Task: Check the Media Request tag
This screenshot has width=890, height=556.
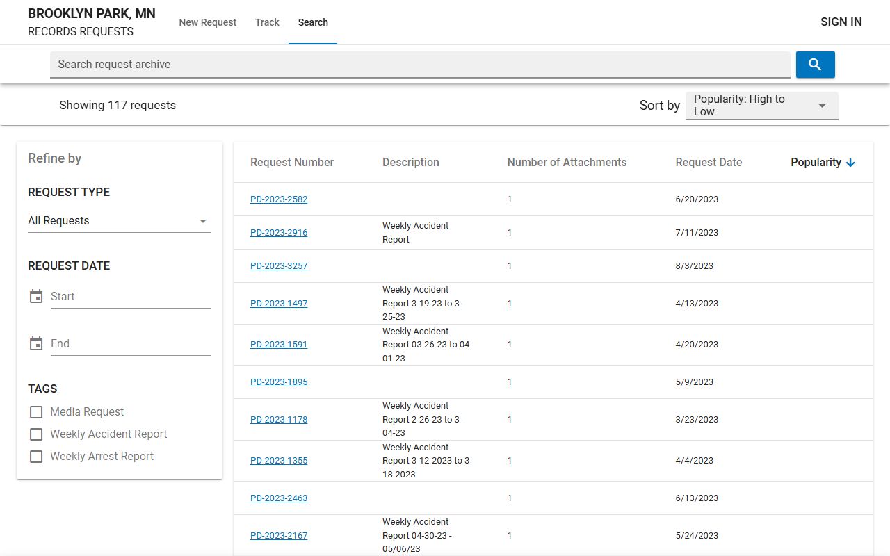Action: click(36, 412)
